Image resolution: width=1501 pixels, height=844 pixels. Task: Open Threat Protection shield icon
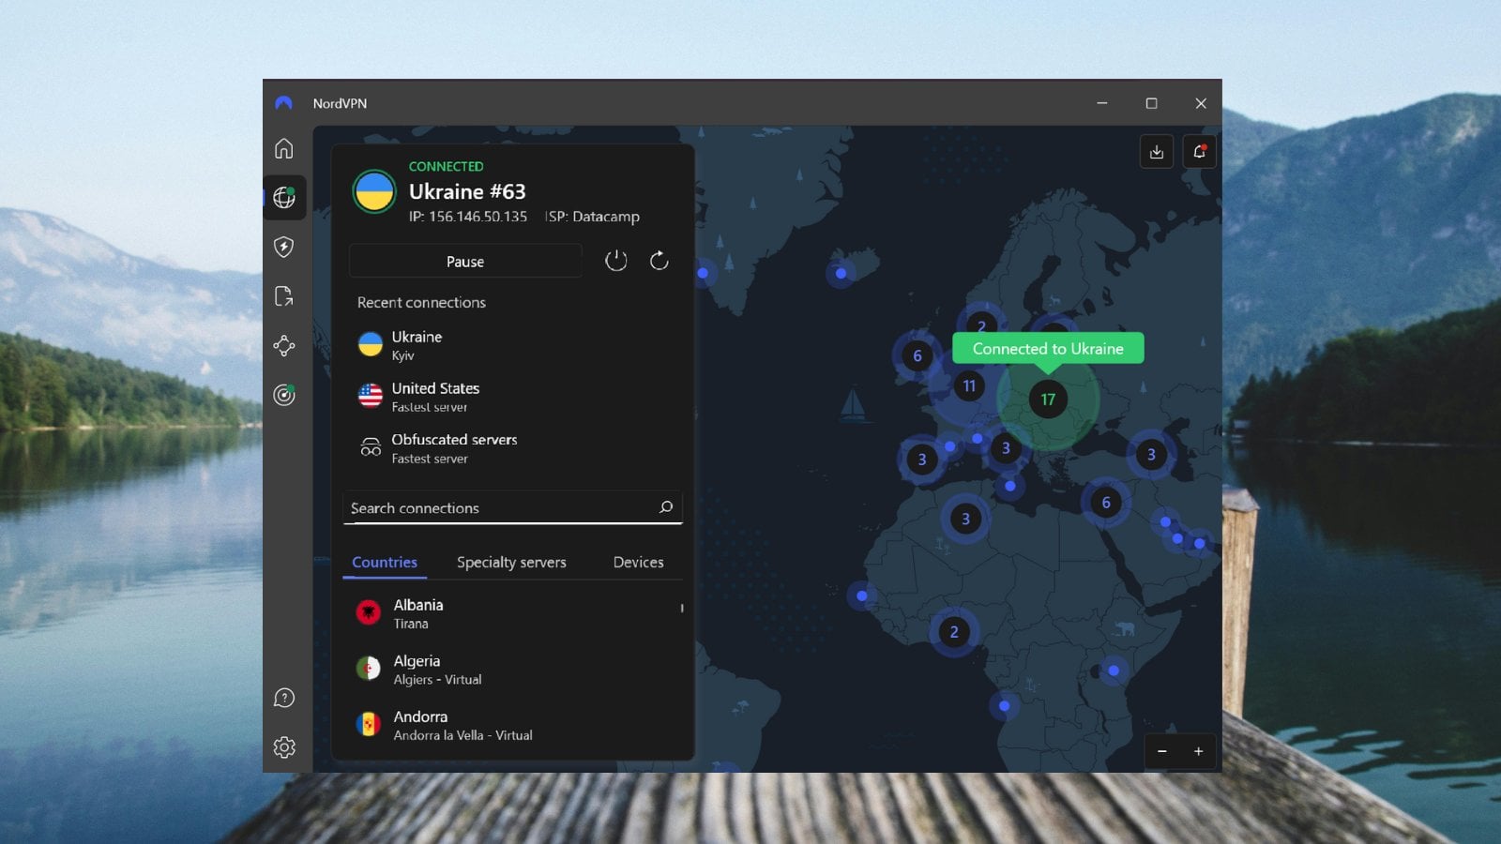[284, 247]
